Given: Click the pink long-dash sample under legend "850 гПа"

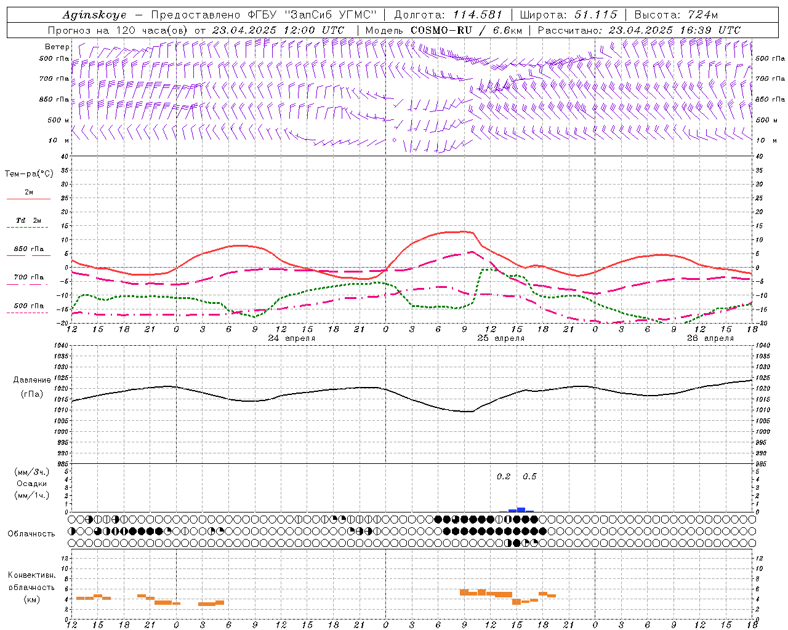Looking at the screenshot, I should (x=28, y=255).
